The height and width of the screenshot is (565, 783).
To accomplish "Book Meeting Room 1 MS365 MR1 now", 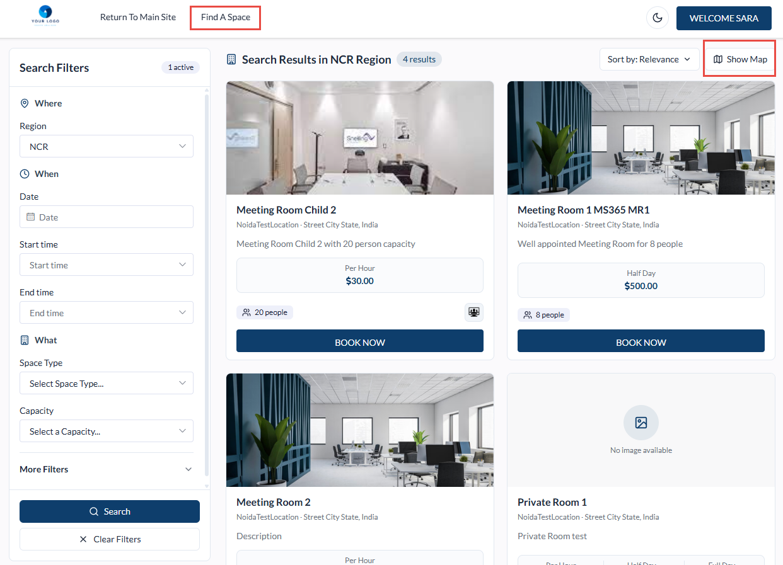I will click(x=641, y=341).
